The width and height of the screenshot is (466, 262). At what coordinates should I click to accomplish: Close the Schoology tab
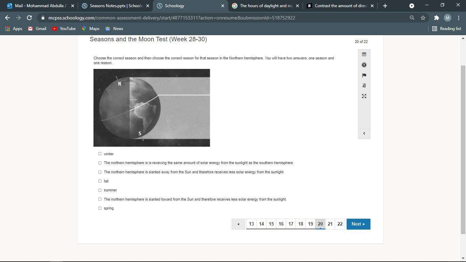pyautogui.click(x=223, y=6)
